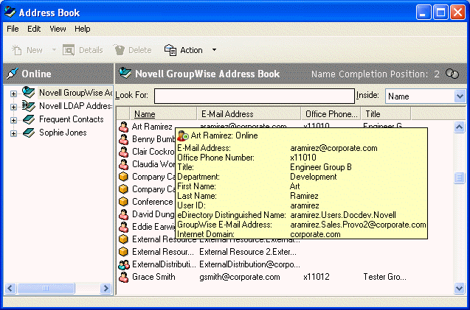The height and width of the screenshot is (310, 470).
Task: Click the Art Ramirez user icon
Action: pos(123,127)
